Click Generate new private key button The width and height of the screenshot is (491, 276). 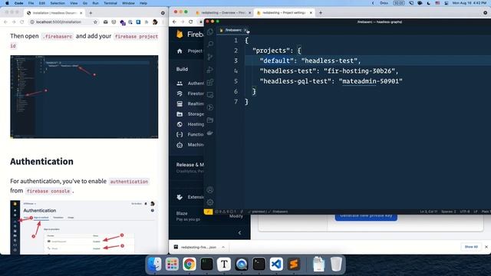click(366, 217)
